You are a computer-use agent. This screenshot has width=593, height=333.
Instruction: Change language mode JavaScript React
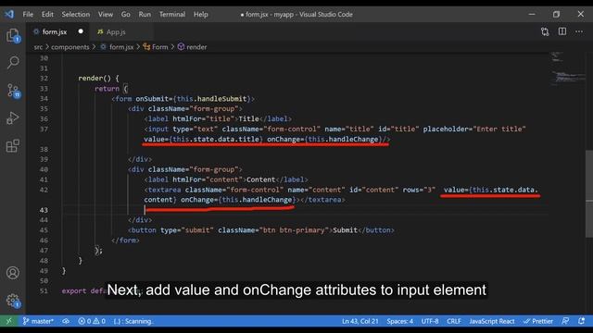[492, 321]
